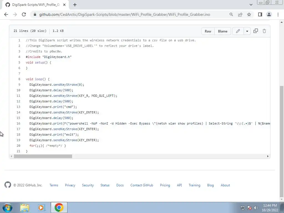Open the About footer link
This screenshot has height=213, width=284.
point(225,185)
